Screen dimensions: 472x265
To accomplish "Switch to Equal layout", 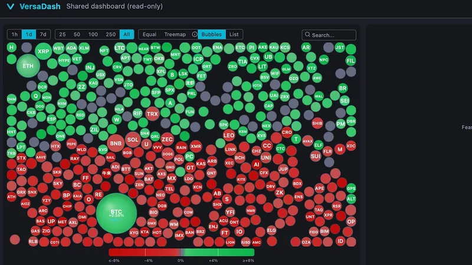I will (x=149, y=34).
